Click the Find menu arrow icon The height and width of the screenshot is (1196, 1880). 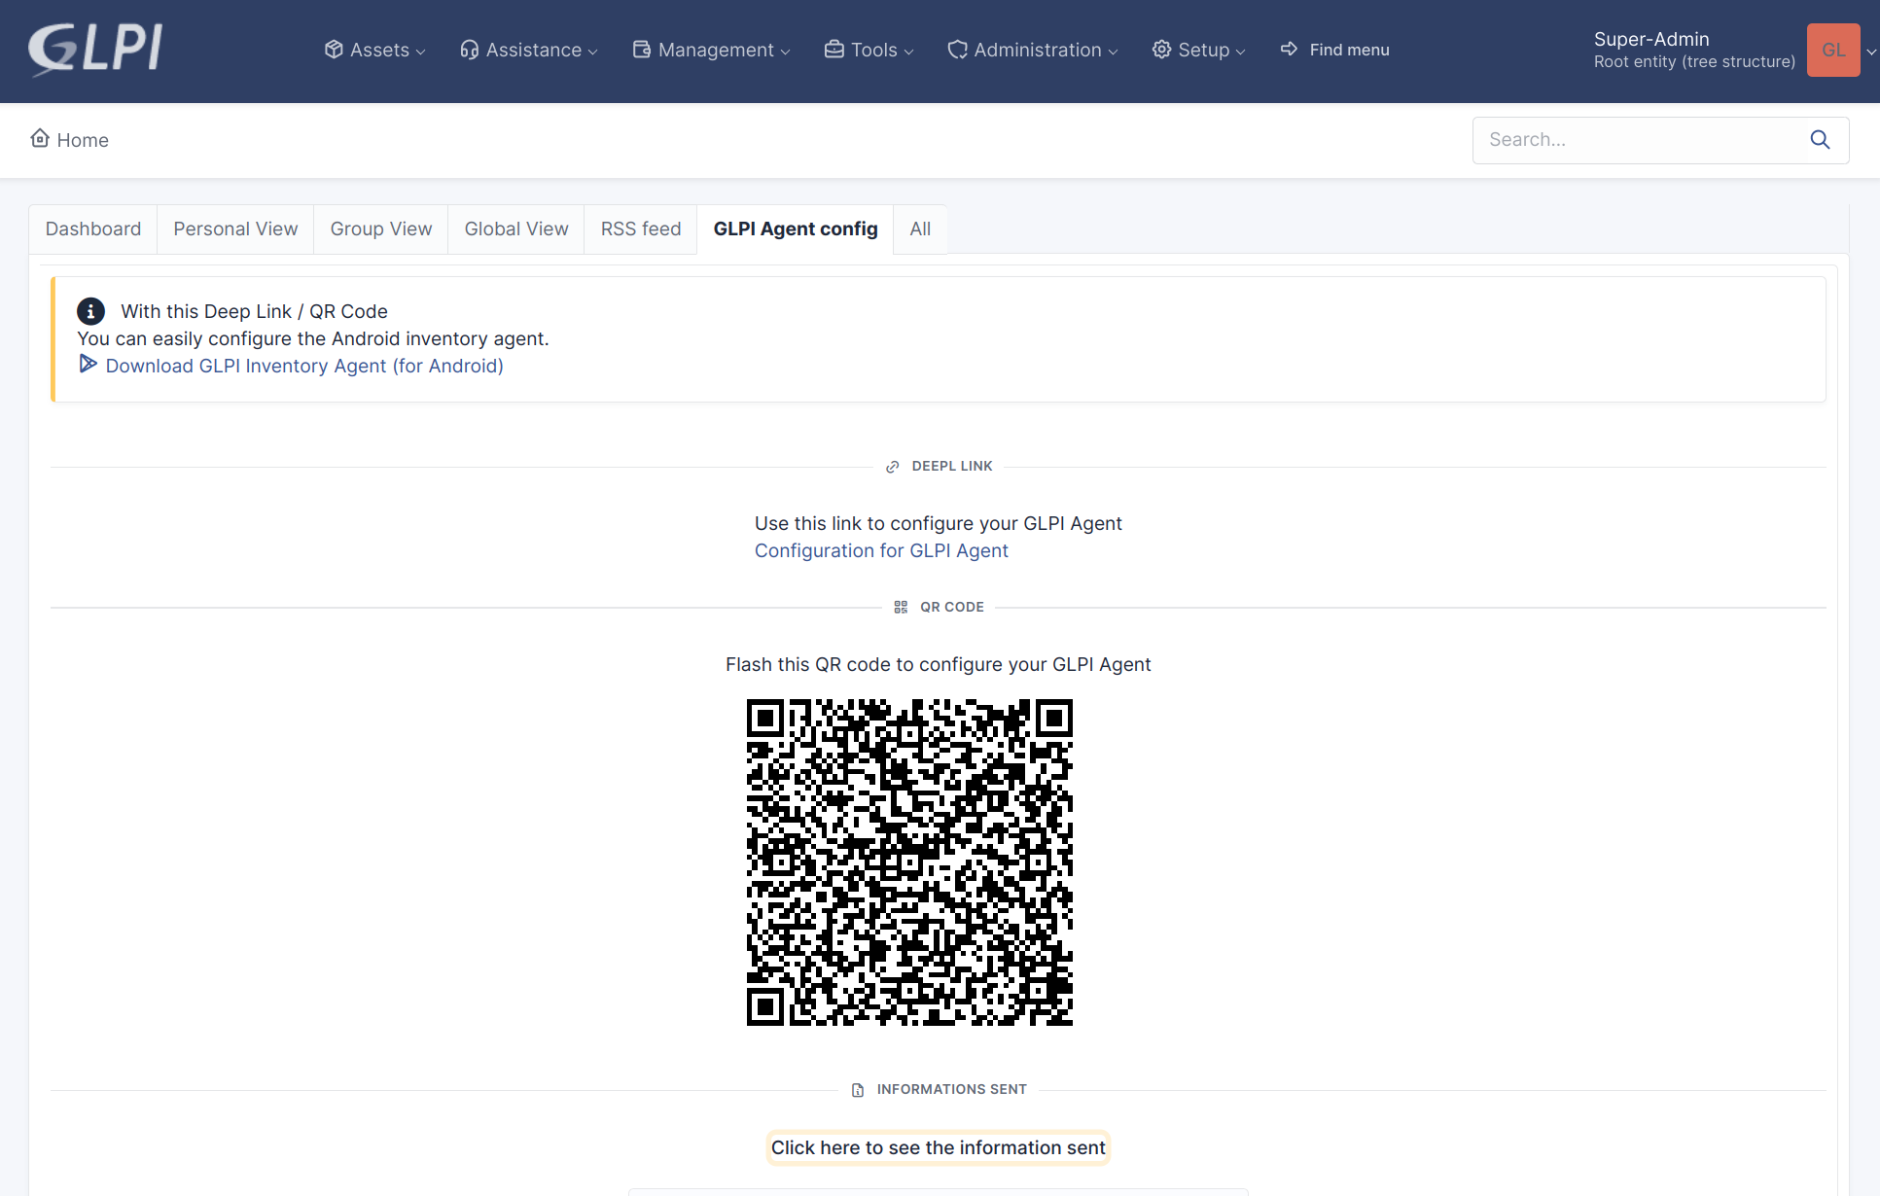pyautogui.click(x=1289, y=49)
